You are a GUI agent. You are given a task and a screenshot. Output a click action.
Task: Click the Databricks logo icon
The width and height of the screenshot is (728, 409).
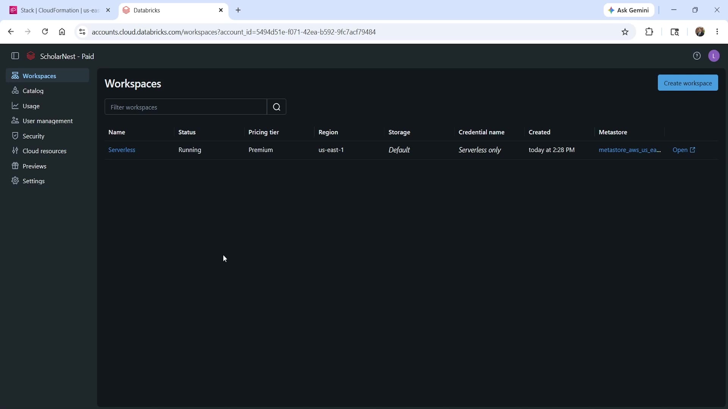click(x=31, y=56)
